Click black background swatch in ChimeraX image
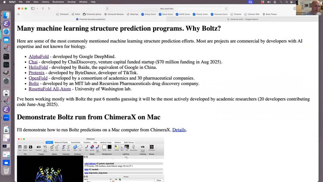 pyautogui.click(x=109, y=147)
